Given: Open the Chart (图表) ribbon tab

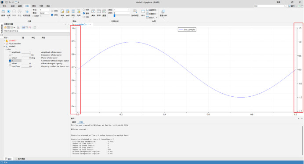Looking at the screenshot, I should 34,6.
